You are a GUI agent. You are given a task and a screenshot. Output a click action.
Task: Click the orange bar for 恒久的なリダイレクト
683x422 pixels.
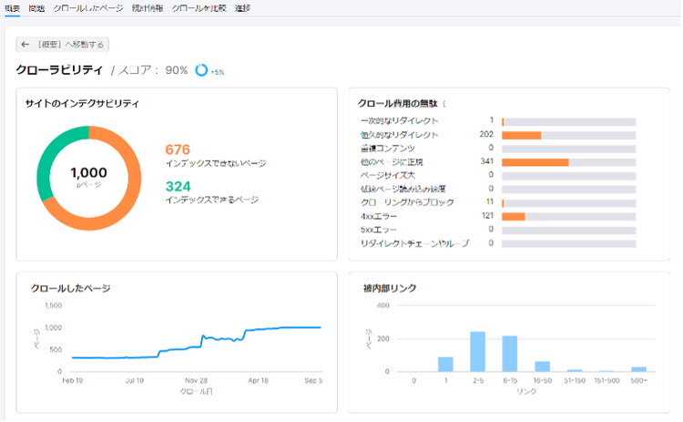coord(522,136)
